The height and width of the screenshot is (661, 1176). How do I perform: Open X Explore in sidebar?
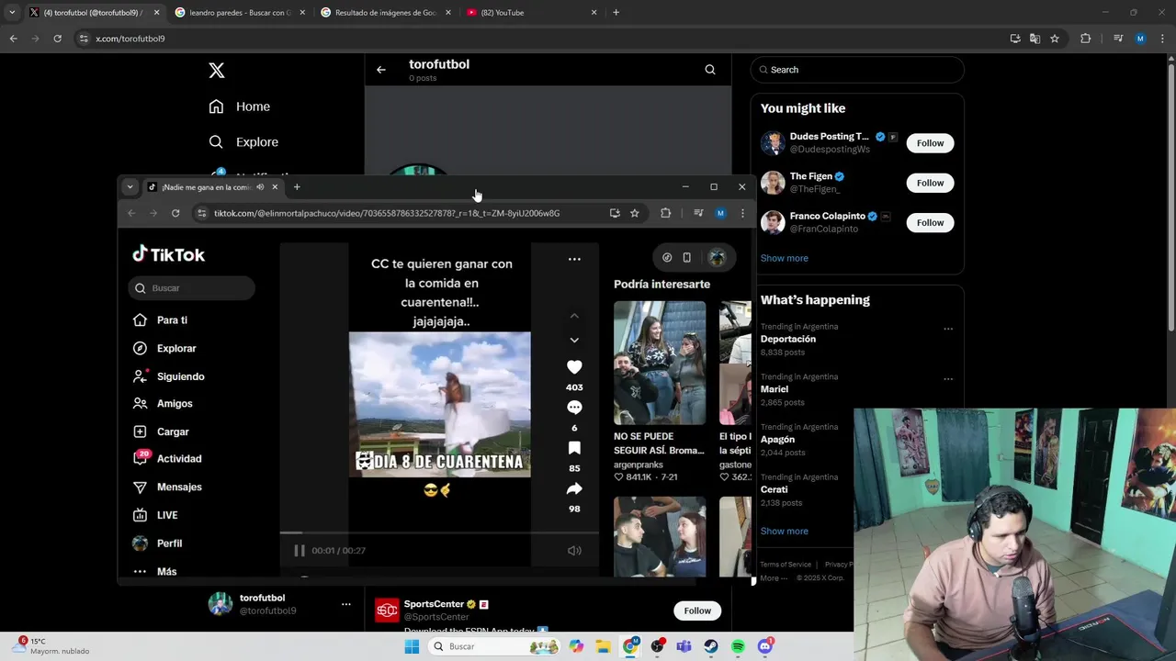point(243,142)
